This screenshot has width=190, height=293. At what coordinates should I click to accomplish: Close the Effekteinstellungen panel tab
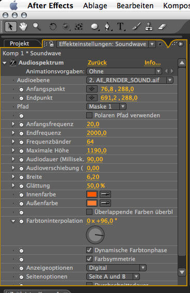(x=160, y=44)
